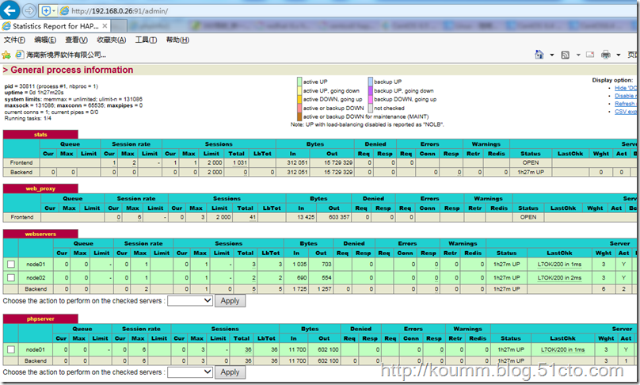This screenshot has width=640, height=385.
Task: Open the Home page icon in command bar
Action: [x=539, y=55]
